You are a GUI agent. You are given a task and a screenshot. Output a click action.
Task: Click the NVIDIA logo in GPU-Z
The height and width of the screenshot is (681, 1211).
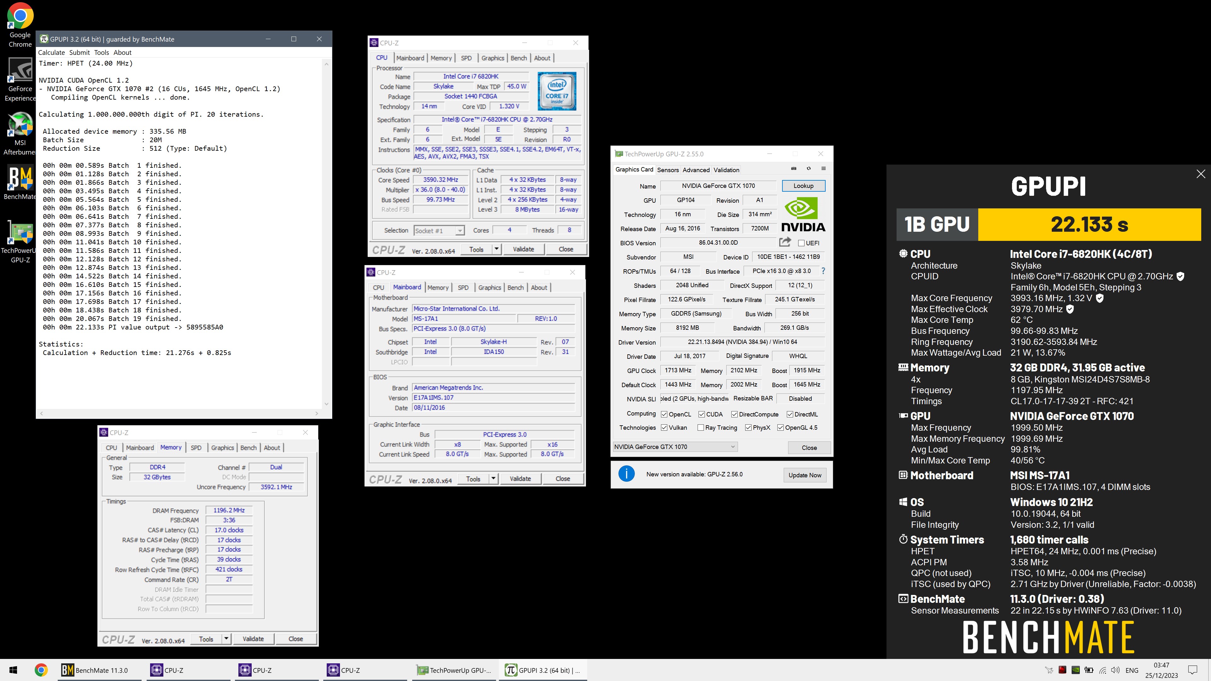(803, 214)
